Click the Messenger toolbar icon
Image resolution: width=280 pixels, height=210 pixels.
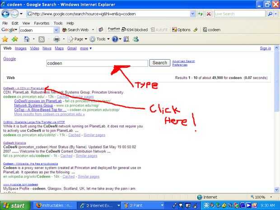tap(136, 39)
